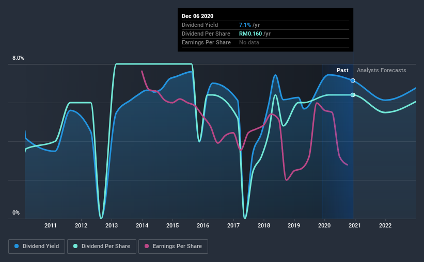Click the 2014 x-axis label

coord(142,225)
